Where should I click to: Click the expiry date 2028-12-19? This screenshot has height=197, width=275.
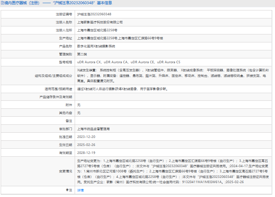click(86, 153)
